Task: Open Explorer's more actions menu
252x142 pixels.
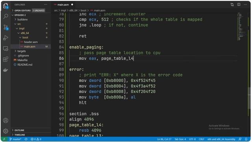Action: tap(46, 5)
